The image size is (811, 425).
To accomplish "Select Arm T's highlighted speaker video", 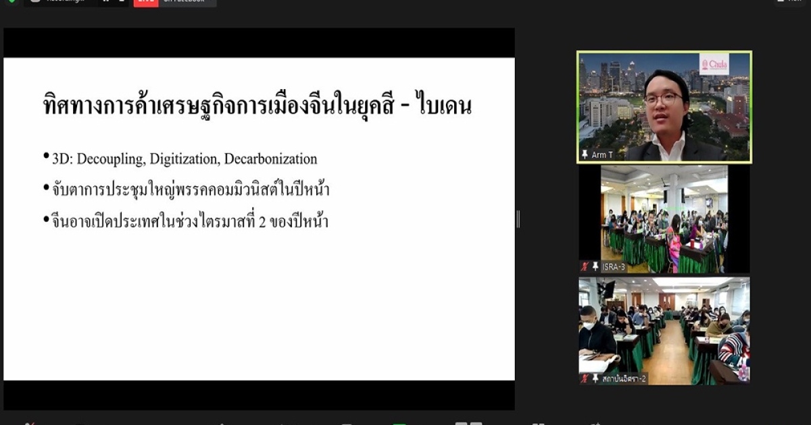I will pos(664,107).
